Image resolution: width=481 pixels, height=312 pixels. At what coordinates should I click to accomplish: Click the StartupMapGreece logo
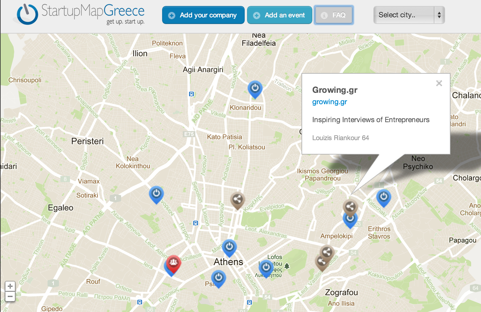coord(80,14)
